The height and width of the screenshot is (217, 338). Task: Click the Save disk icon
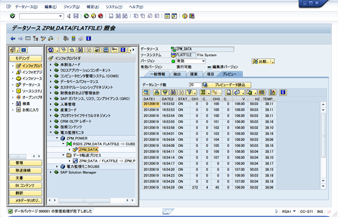pos(76,16)
